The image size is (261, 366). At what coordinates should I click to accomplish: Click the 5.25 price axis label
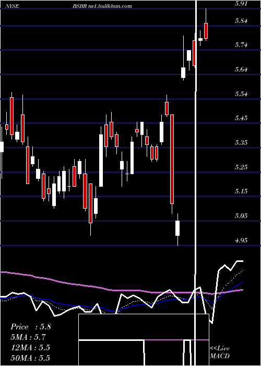tap(241, 167)
